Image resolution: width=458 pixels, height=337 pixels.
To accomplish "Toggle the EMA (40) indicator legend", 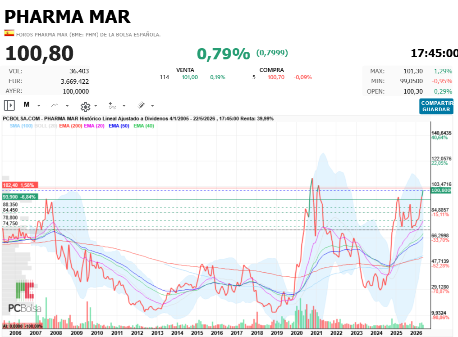I will 144,126.
